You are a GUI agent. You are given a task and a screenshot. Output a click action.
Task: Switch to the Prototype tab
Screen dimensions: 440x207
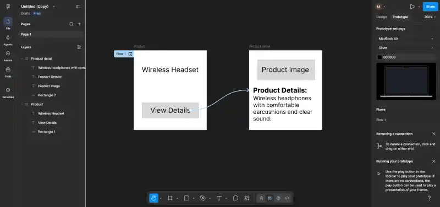click(x=400, y=17)
